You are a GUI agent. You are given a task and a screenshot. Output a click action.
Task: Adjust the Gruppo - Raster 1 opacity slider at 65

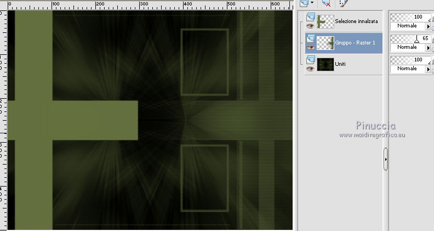pos(410,38)
